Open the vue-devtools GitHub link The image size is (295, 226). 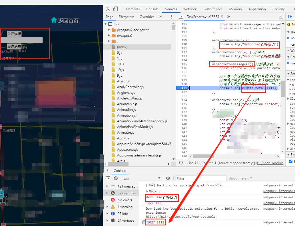coord(180,217)
